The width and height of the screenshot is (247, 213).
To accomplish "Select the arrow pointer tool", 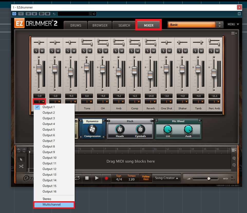I will pos(21,159).
